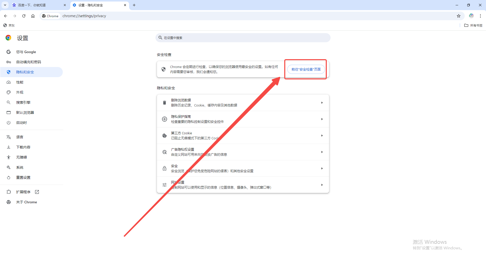Switch to the 百度一下 tab

pos(38,5)
